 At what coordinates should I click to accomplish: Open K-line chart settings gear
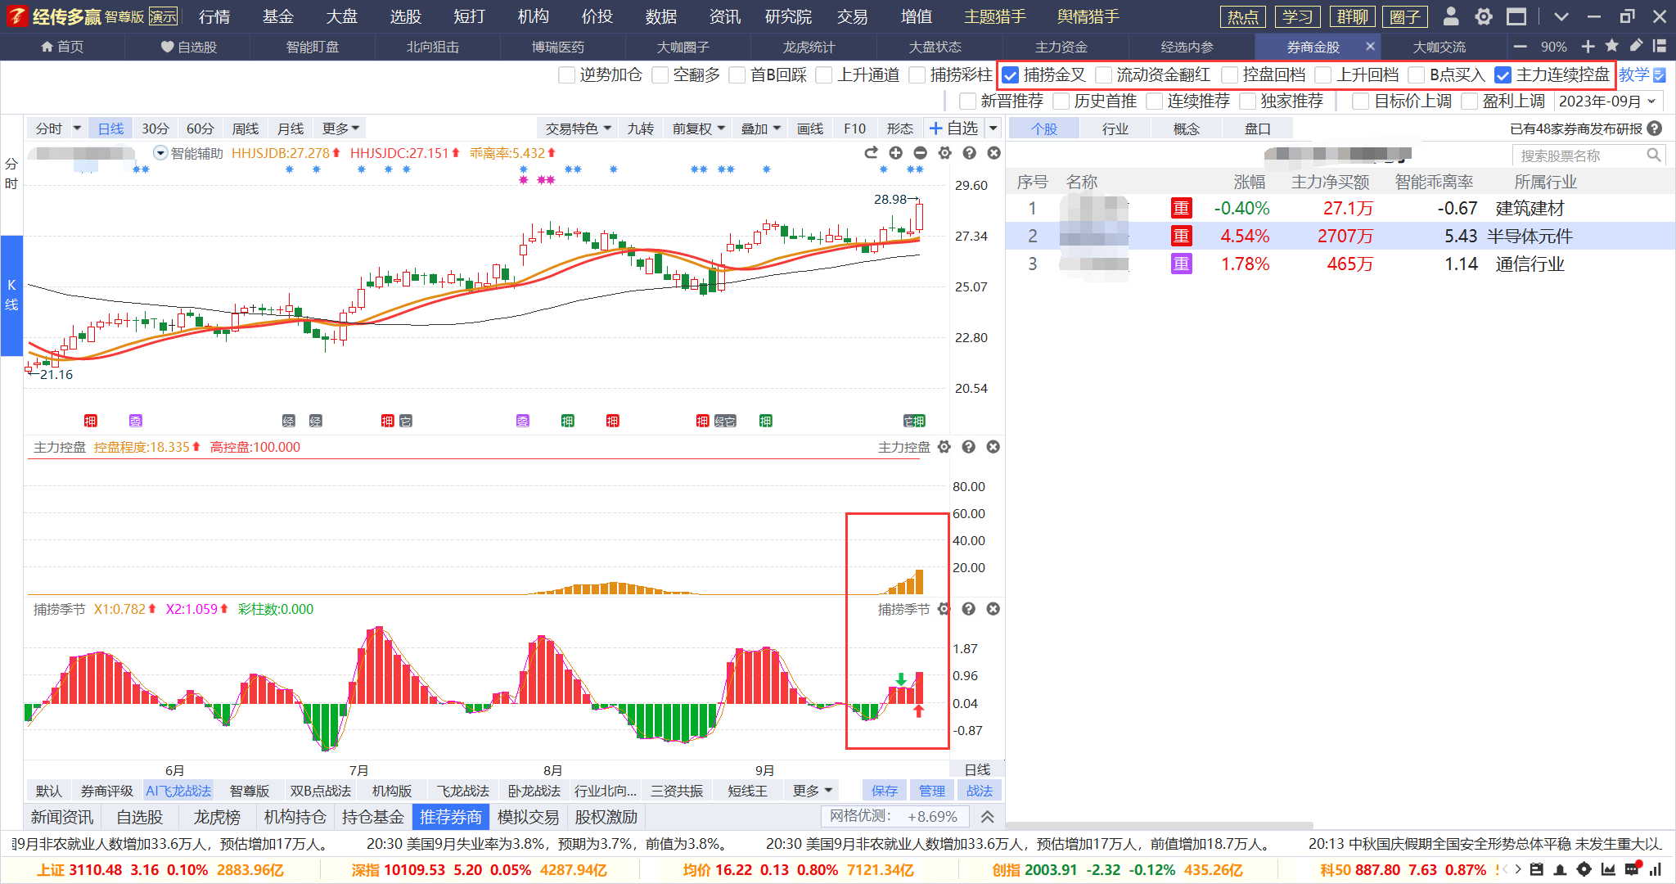[944, 153]
